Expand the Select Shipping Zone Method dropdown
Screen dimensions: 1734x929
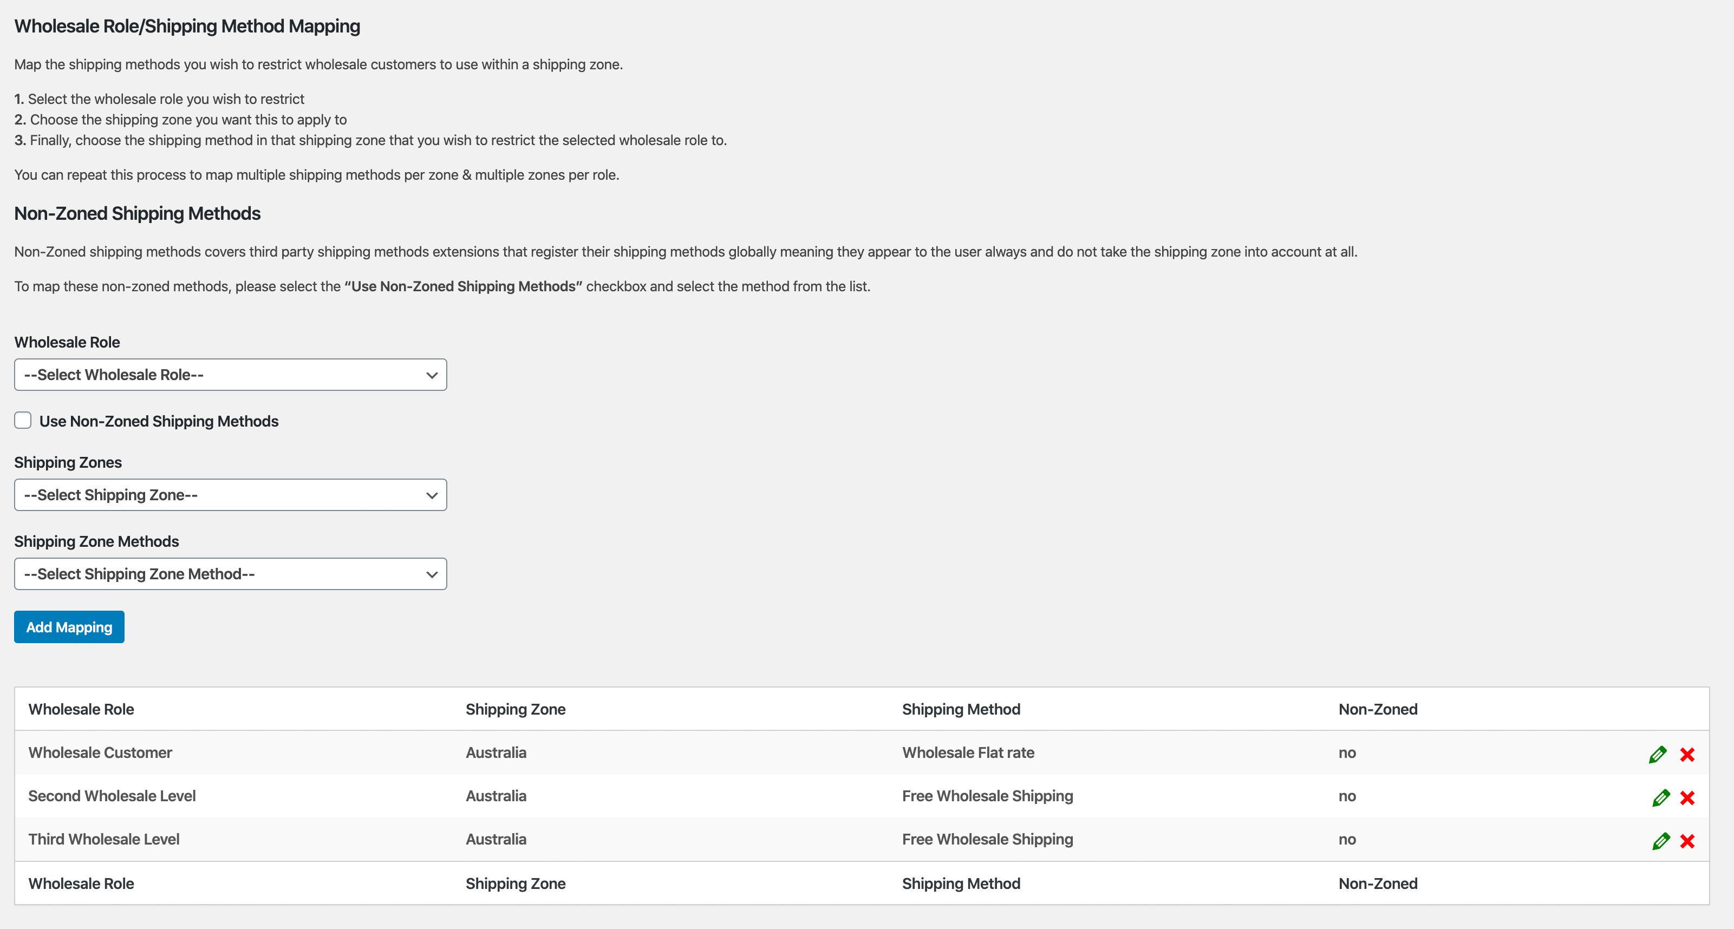click(230, 574)
